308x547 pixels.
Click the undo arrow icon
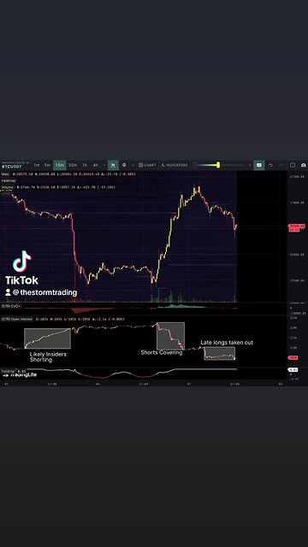pyautogui.click(x=270, y=165)
